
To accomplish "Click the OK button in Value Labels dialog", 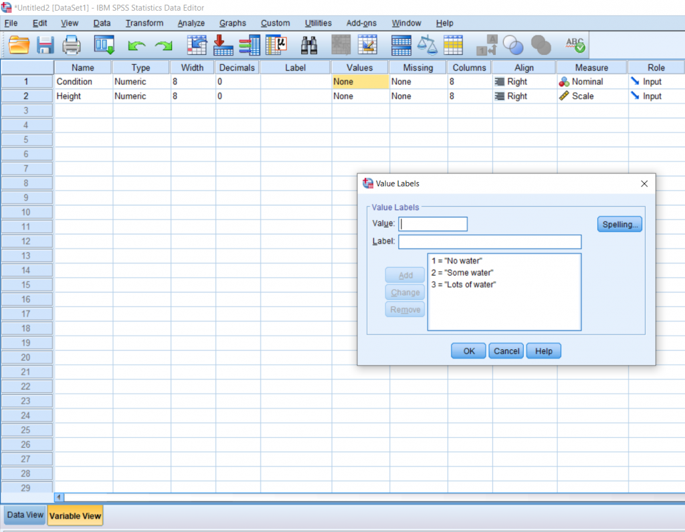I will pos(468,350).
